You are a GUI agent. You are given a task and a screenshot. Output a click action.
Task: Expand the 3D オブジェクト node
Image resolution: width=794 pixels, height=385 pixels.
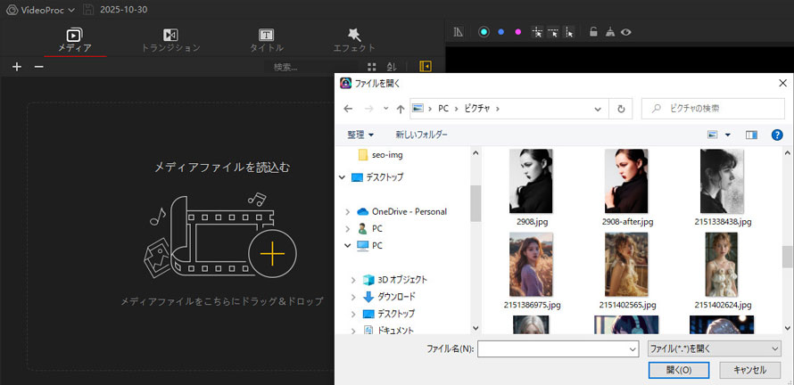pyautogui.click(x=353, y=279)
